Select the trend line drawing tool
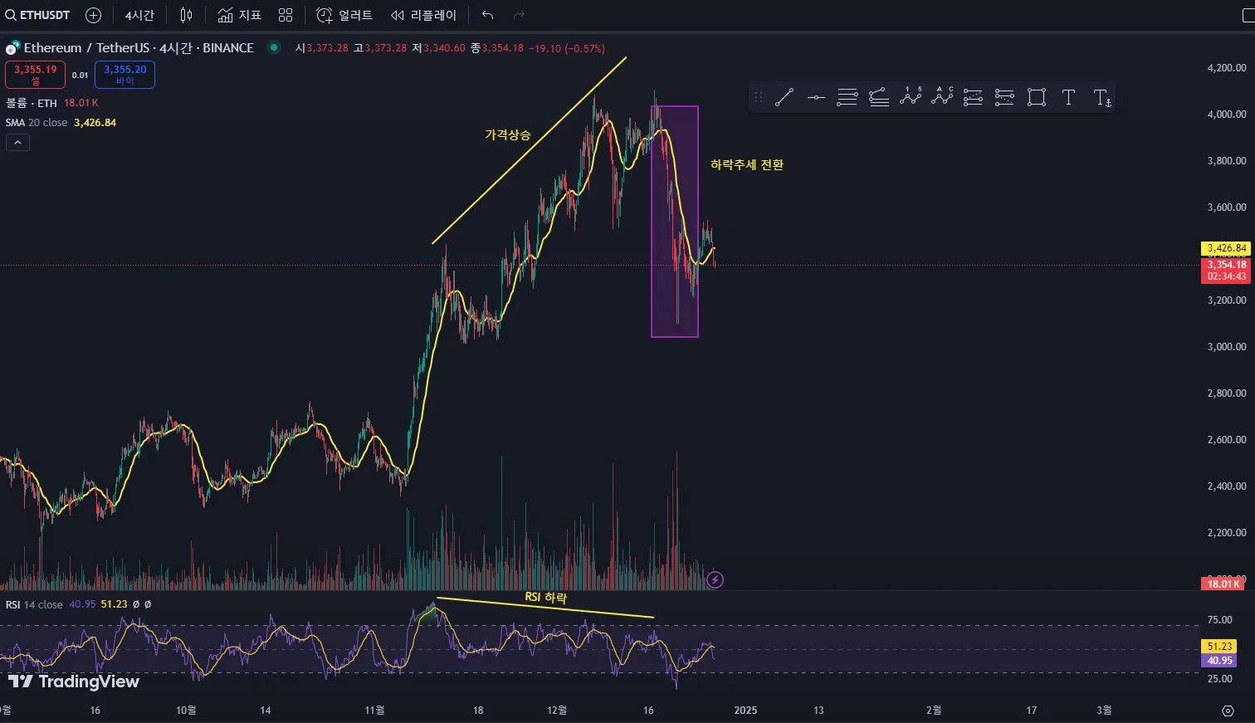Screen dimensions: 1255x723 784,98
